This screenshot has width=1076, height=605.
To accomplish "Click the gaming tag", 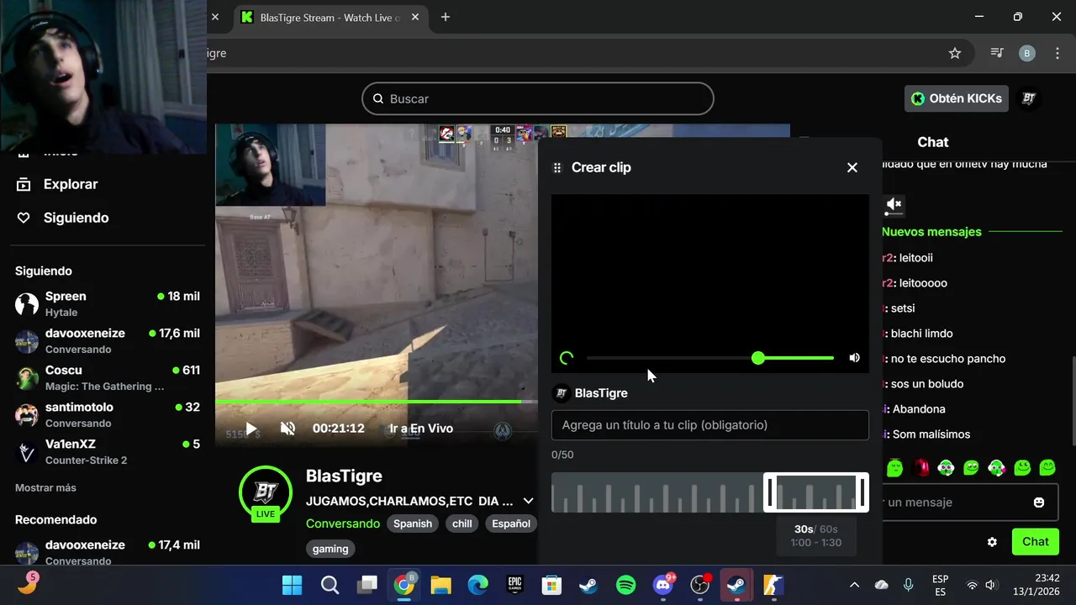I will (330, 549).
